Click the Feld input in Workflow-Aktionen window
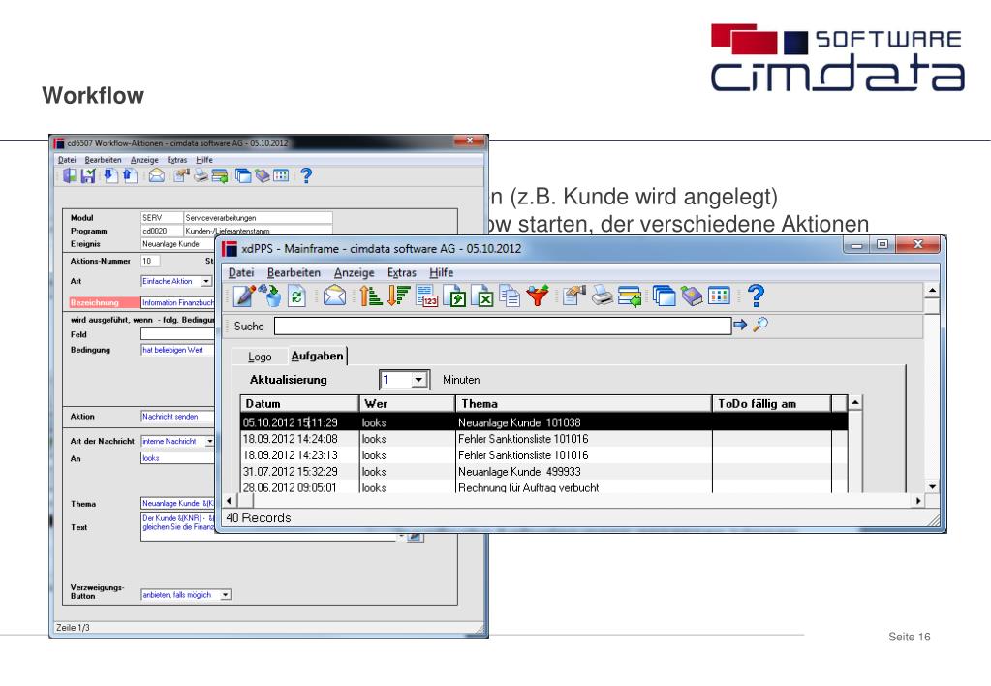Viewport: 991px width, 686px height. [x=177, y=334]
